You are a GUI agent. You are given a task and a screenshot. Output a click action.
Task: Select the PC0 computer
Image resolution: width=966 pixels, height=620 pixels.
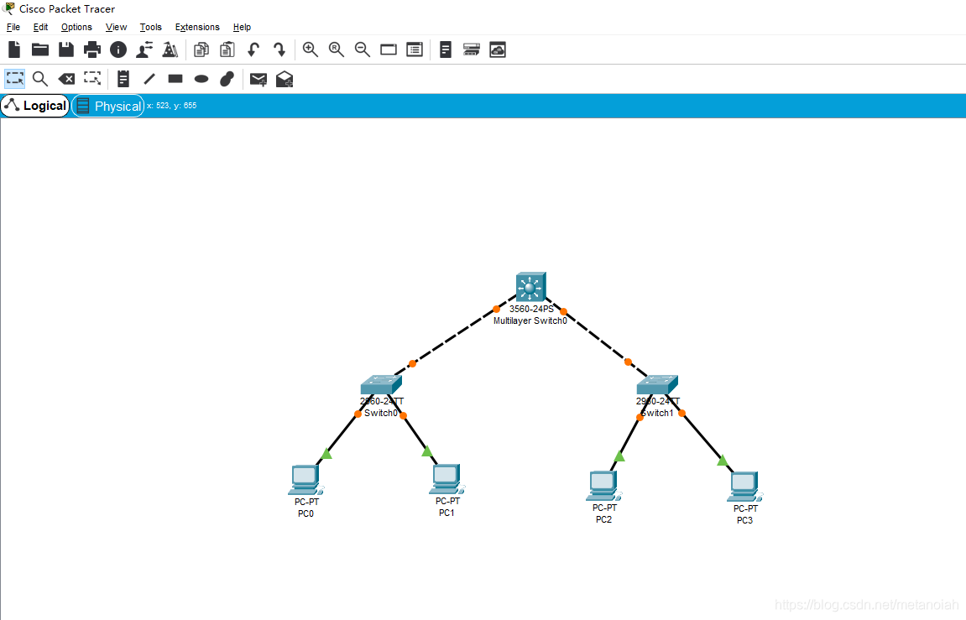(x=305, y=480)
